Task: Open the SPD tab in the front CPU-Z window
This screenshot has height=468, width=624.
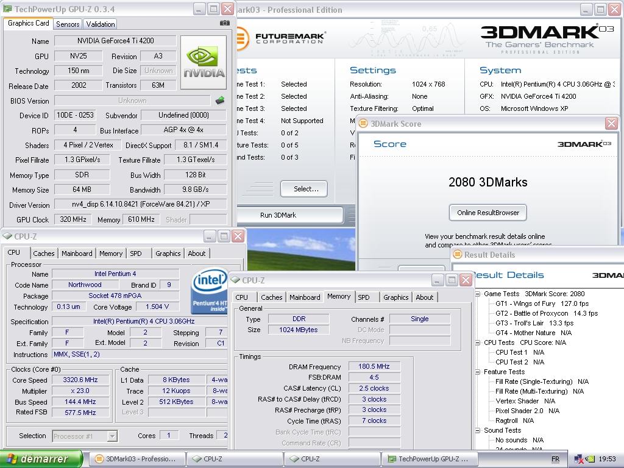Action: tap(363, 297)
